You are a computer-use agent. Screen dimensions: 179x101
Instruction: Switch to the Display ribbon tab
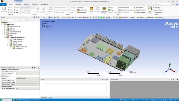(x=27, y=4)
